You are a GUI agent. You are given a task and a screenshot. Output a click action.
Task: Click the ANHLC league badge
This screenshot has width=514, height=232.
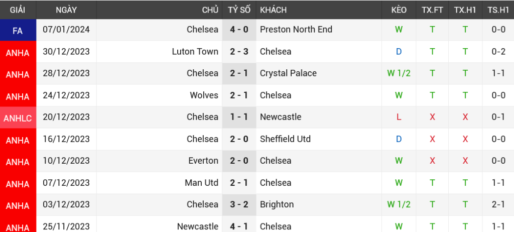pyautogui.click(x=18, y=118)
